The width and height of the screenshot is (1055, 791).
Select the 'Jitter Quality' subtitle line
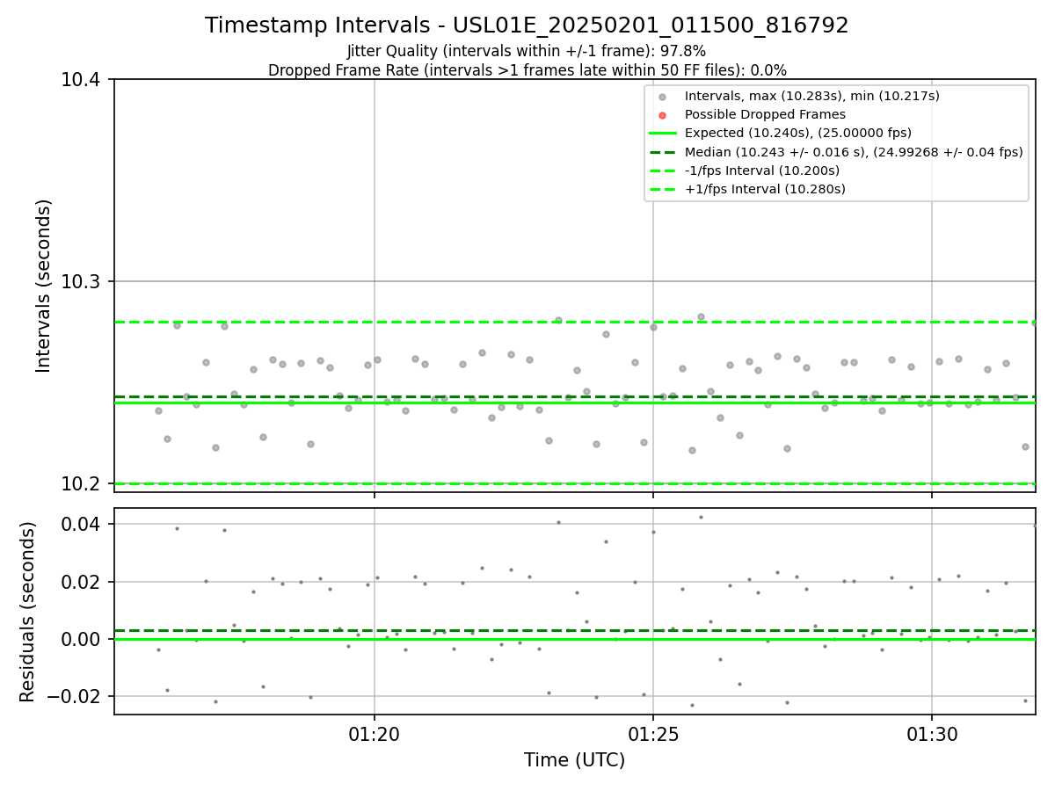527,51
